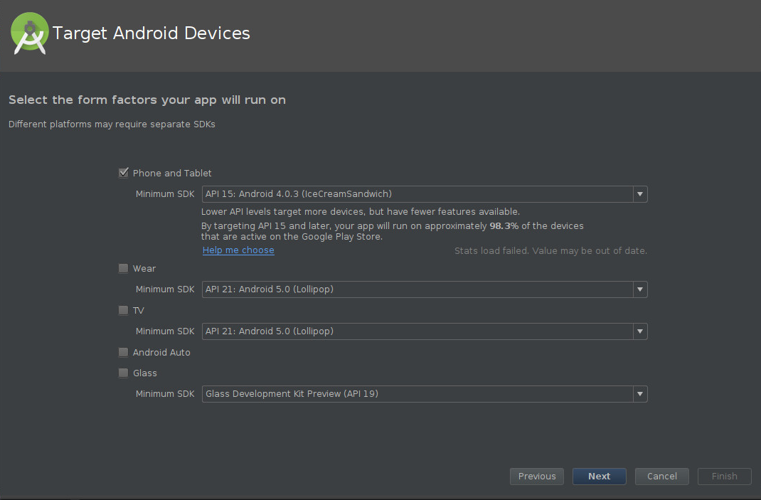Viewport: 761px width, 500px height.
Task: Click the Glass label text
Action: click(145, 373)
